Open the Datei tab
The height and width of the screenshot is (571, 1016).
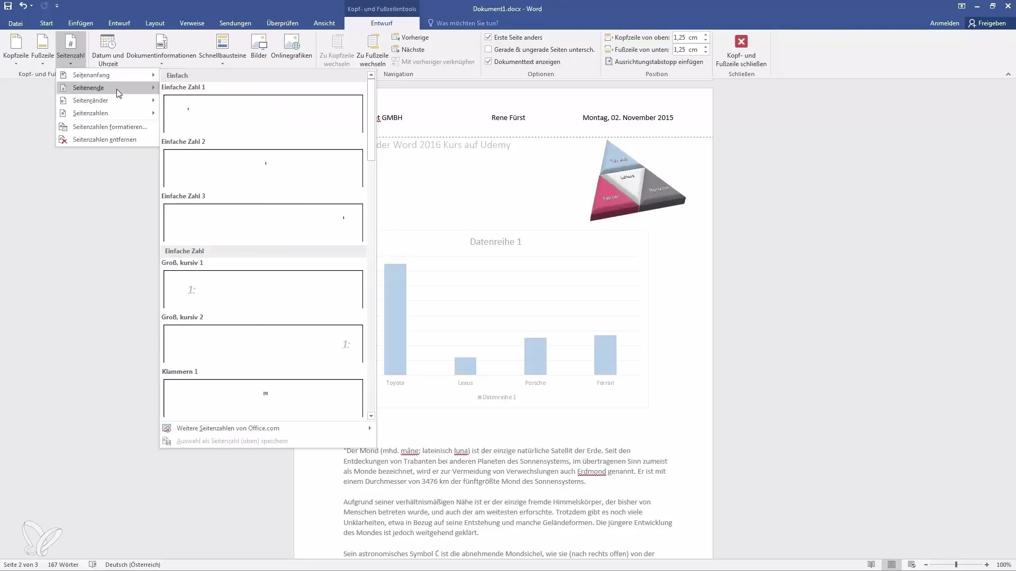coord(15,23)
